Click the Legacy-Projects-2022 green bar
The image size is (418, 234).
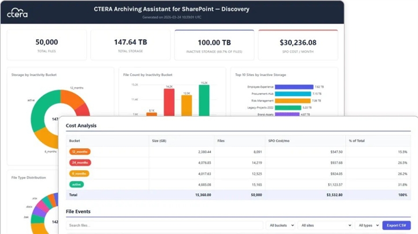click(x=288, y=108)
